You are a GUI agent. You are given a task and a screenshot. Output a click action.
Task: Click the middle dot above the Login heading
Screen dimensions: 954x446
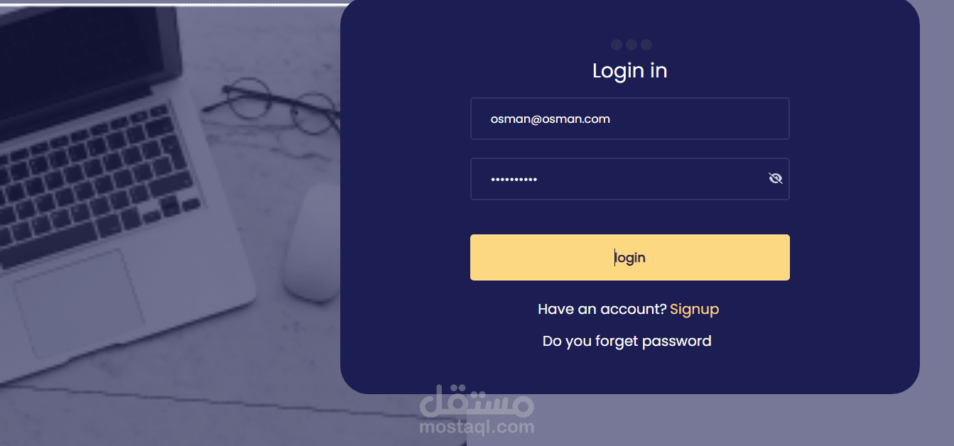(632, 45)
